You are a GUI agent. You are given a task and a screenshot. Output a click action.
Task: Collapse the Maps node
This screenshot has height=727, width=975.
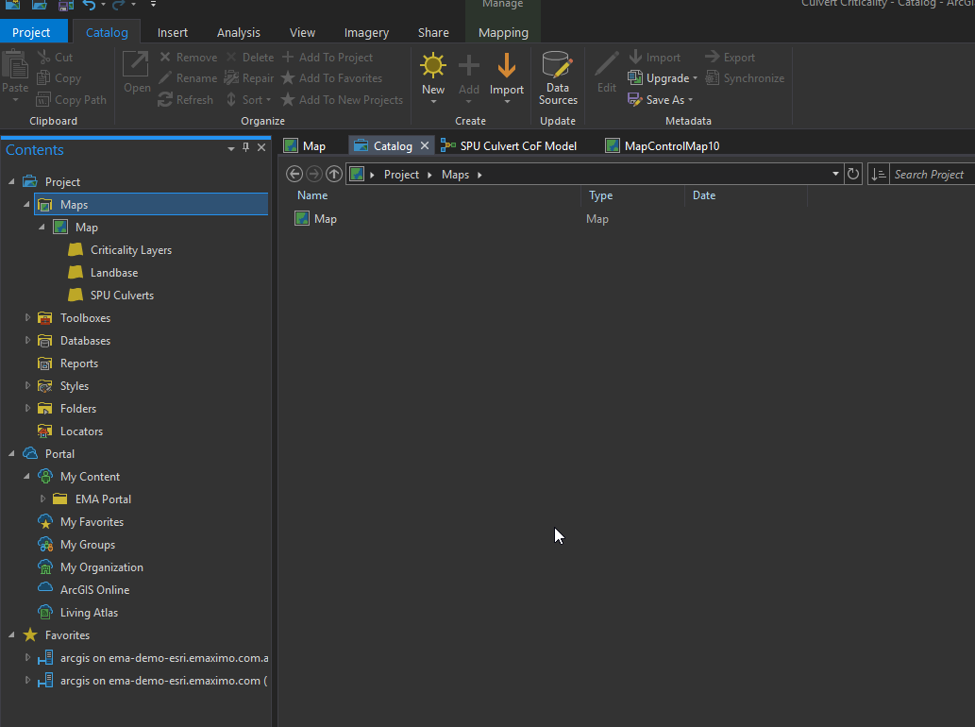26,204
